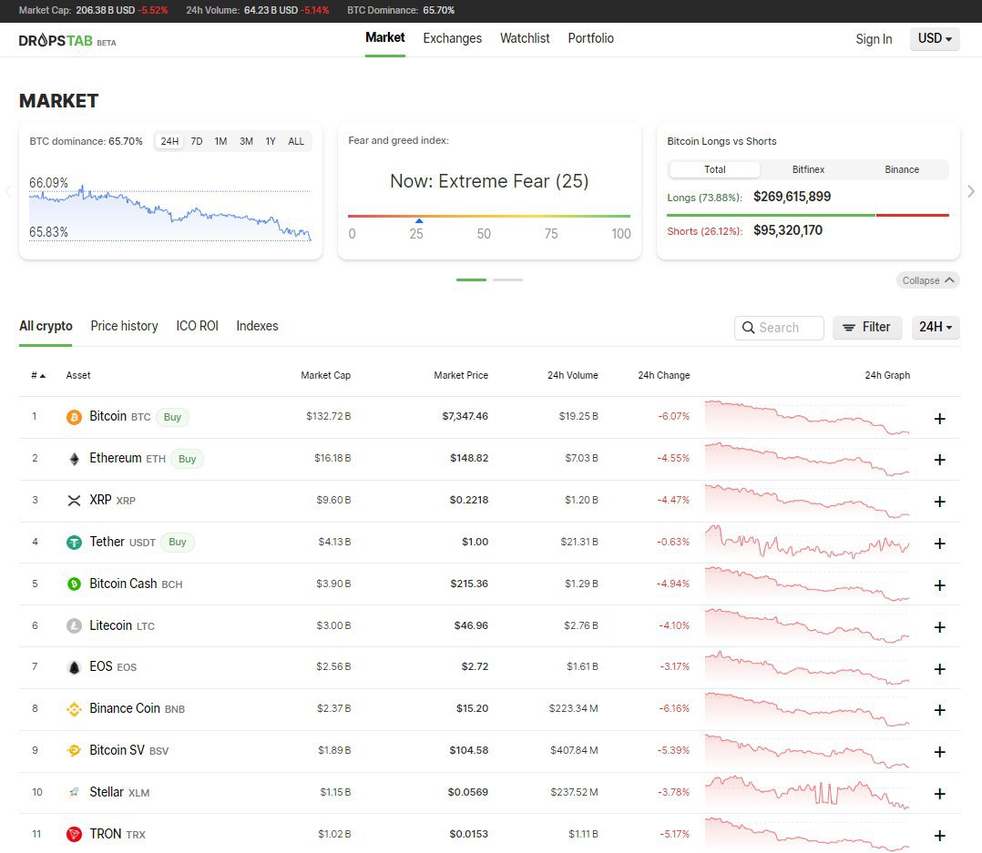Click Buy button next to Bitcoin
This screenshot has height=853, width=982.
pyautogui.click(x=172, y=418)
